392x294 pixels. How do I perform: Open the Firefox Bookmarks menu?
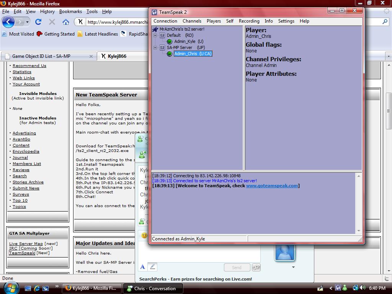[x=70, y=11]
